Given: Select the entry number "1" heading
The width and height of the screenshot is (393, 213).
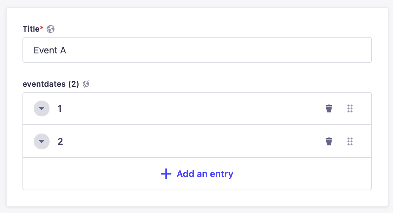Looking at the screenshot, I should coord(60,108).
